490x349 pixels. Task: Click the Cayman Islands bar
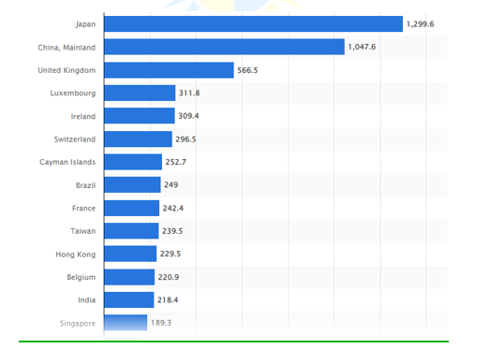click(133, 162)
